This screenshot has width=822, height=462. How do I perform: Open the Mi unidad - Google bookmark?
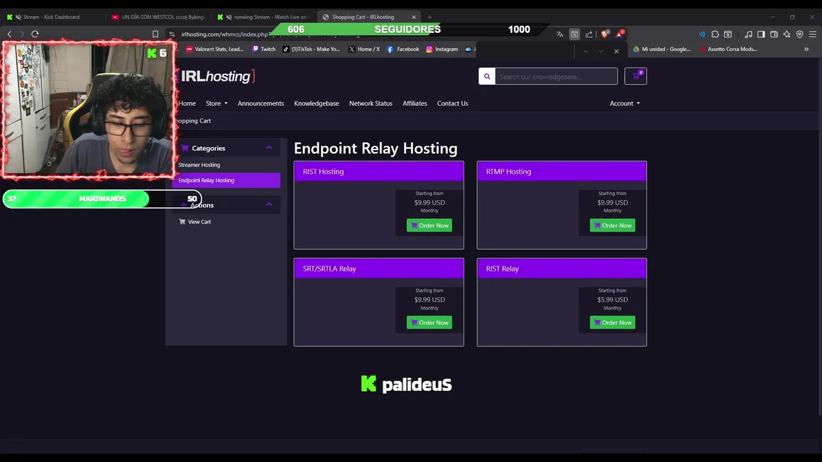coord(661,49)
